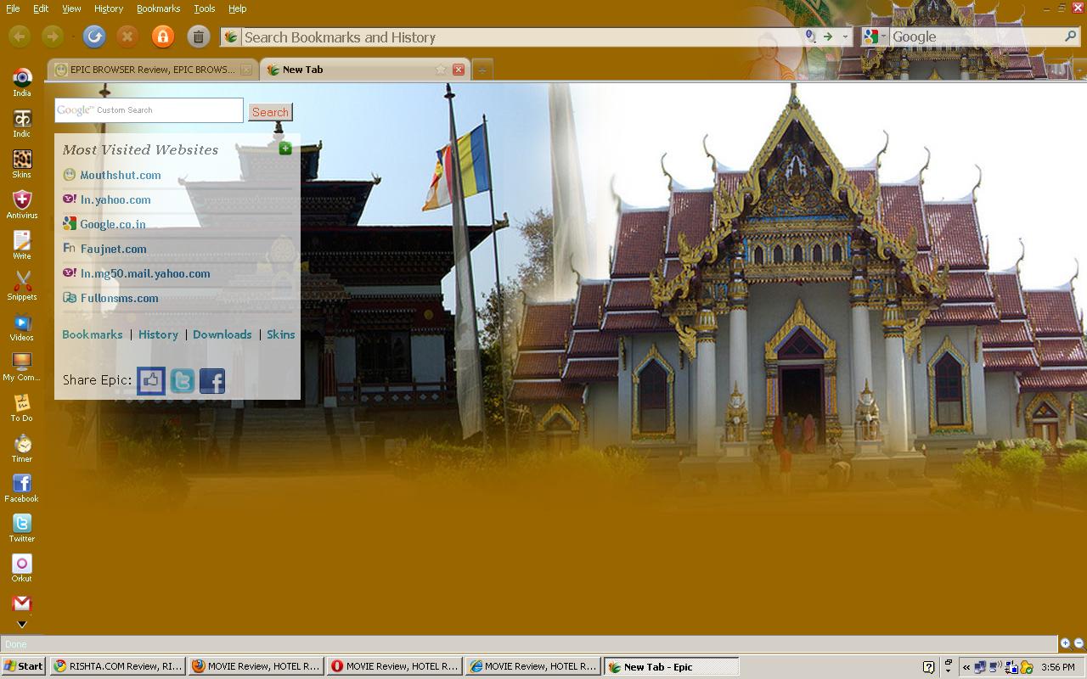
Task: Click the trash delete-private-data toolbar icon
Action: (198, 36)
